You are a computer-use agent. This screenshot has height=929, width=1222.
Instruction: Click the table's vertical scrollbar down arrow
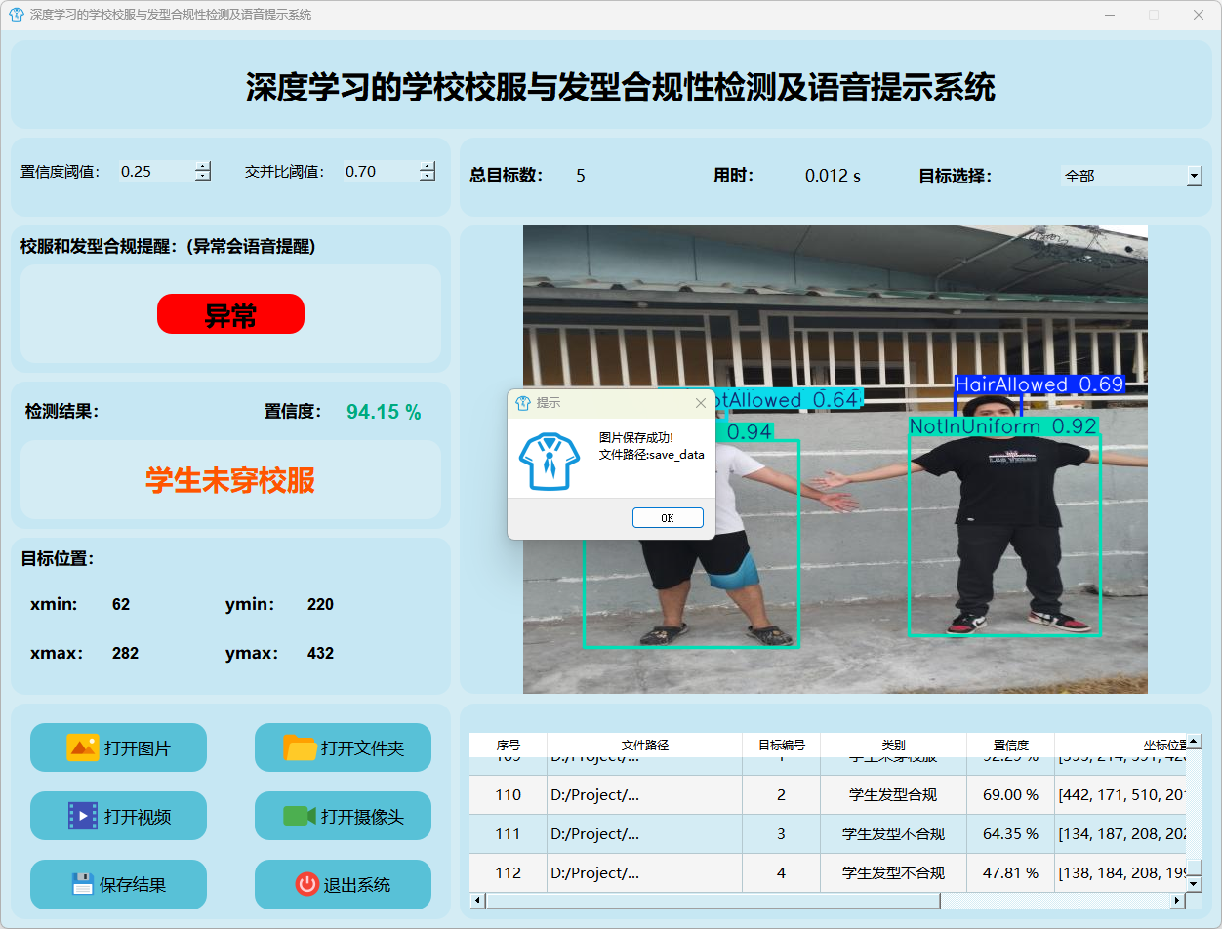(1194, 884)
